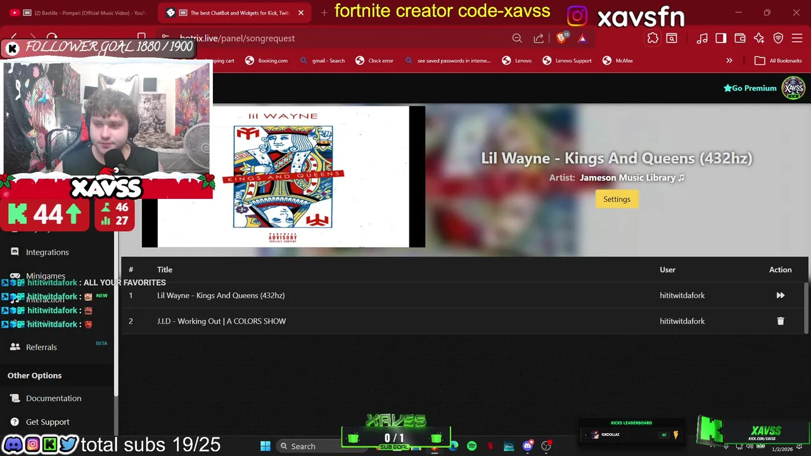Open Minigames in the sidebar
Viewport: 811px width, 456px height.
coord(46,276)
